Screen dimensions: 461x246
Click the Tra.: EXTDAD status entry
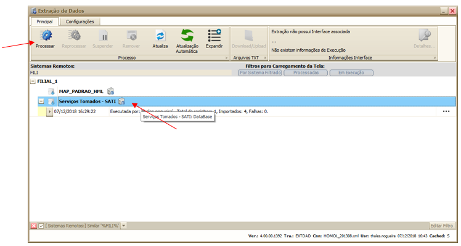297,236
